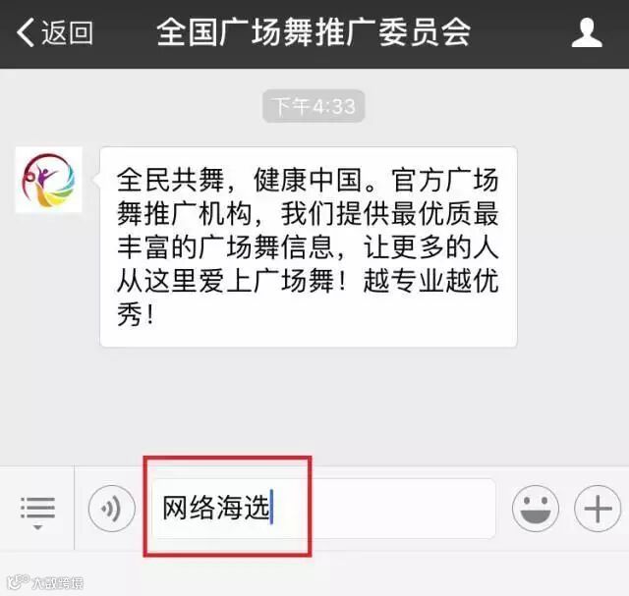
Task: Click the watermark logo in bottom corner
Action: [x=45, y=582]
